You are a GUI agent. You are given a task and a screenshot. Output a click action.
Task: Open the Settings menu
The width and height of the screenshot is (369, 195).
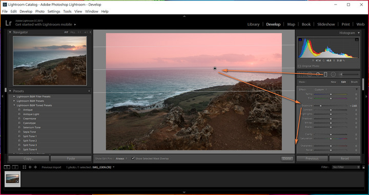click(54, 11)
